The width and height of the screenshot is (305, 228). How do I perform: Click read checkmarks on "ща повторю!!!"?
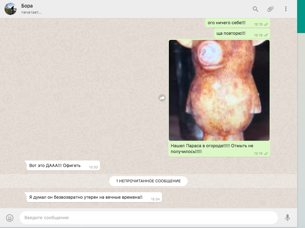tap(266, 35)
